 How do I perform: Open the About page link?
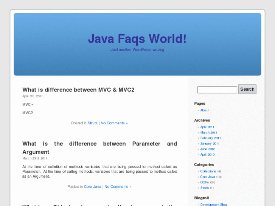(205, 110)
